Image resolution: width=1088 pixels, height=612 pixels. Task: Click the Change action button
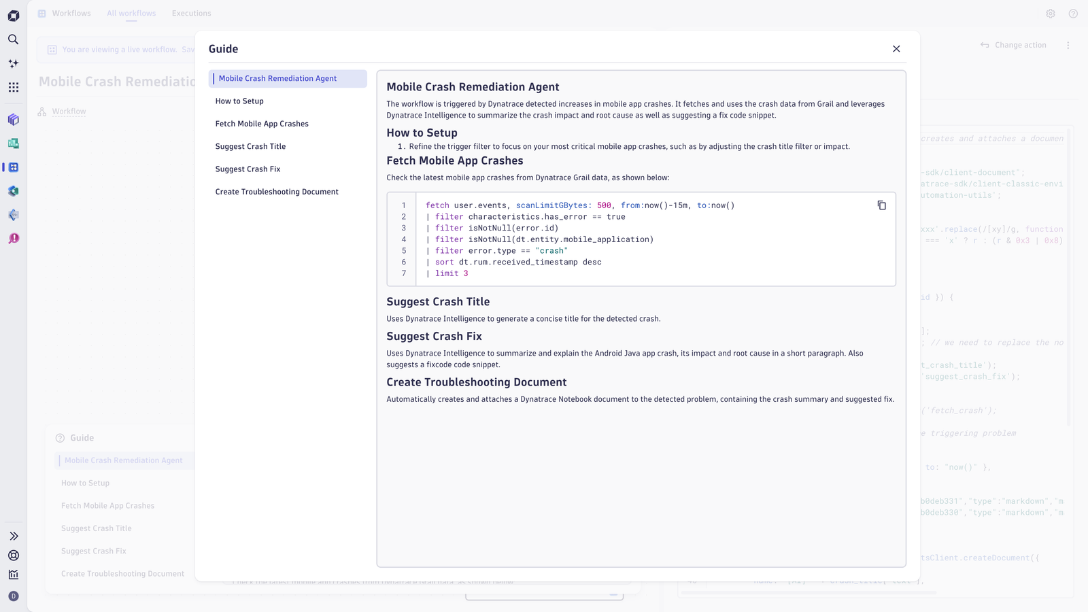[1013, 46]
